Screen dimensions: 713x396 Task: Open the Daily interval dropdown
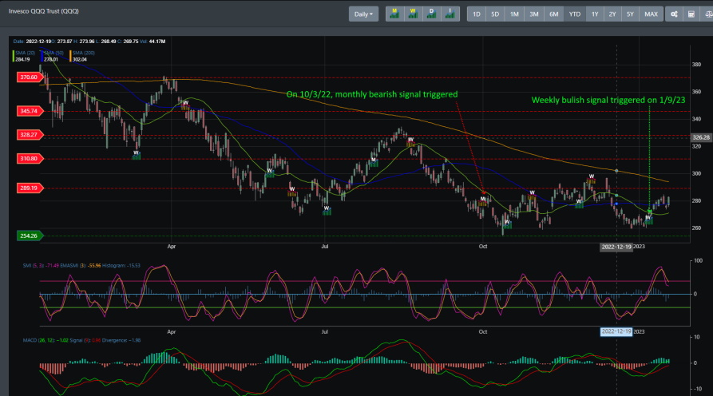[x=363, y=14]
